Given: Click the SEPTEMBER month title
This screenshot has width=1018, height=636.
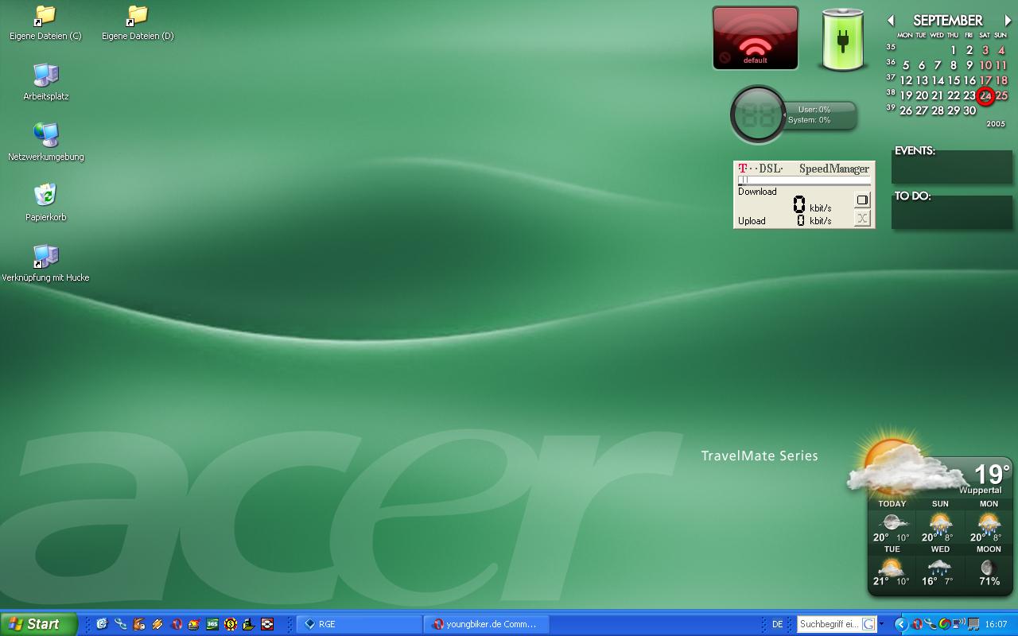Looking at the screenshot, I should coord(948,21).
